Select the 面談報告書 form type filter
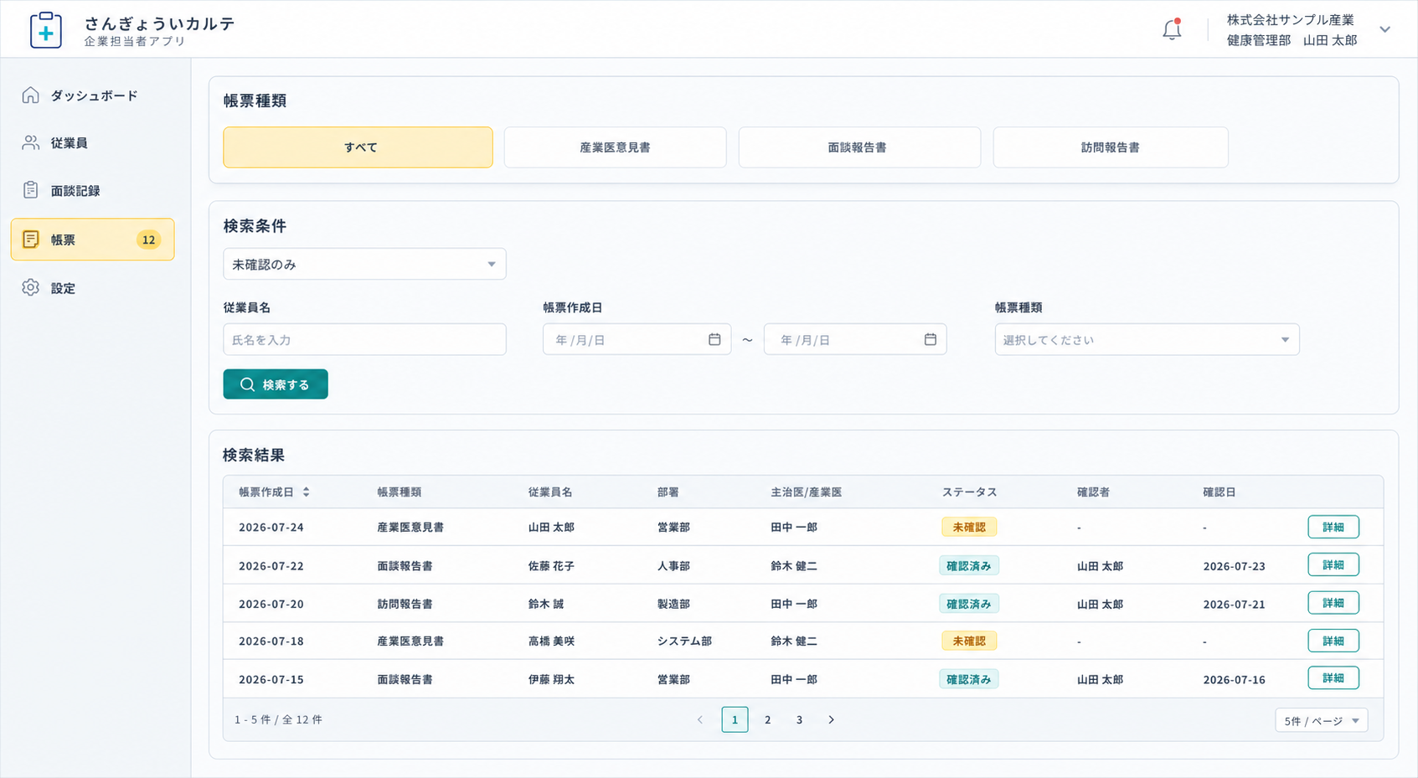The height and width of the screenshot is (778, 1418). [x=859, y=147]
